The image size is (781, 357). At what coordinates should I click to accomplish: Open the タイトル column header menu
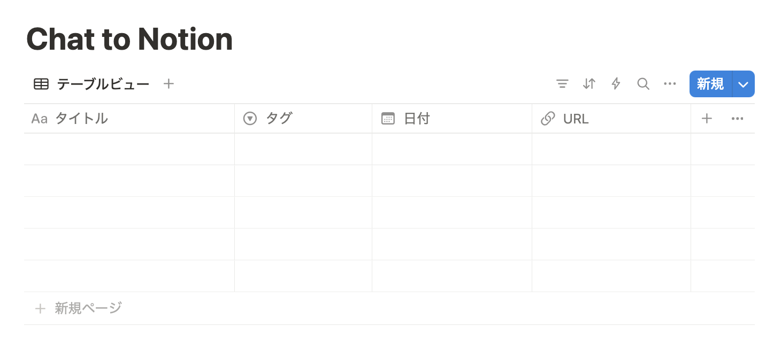(x=129, y=119)
